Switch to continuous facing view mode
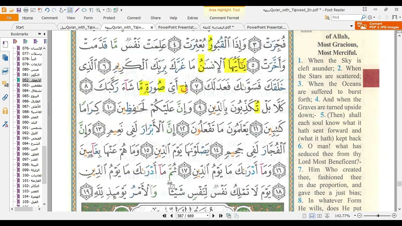The height and width of the screenshot is (226, 402). (327, 216)
